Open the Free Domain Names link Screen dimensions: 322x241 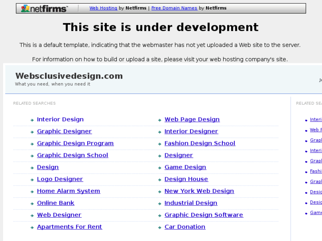point(174,8)
